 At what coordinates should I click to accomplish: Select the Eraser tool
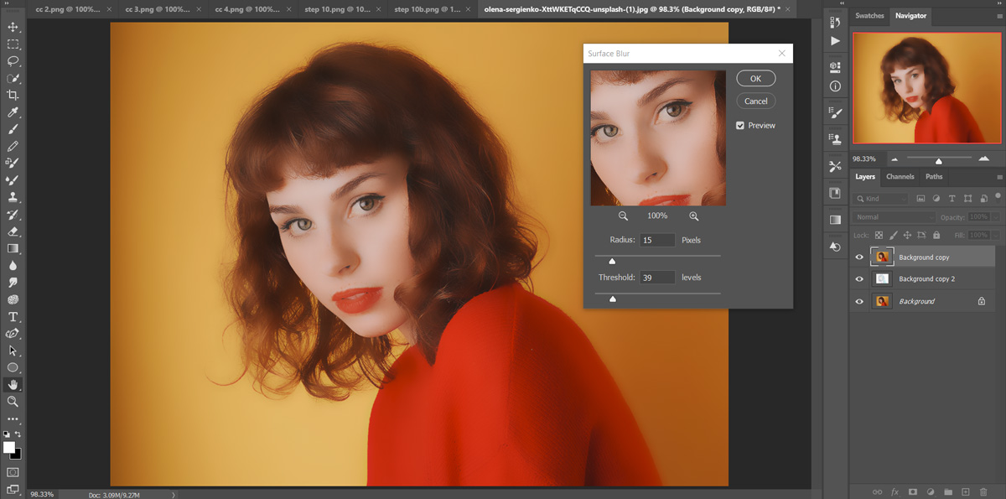(x=13, y=231)
